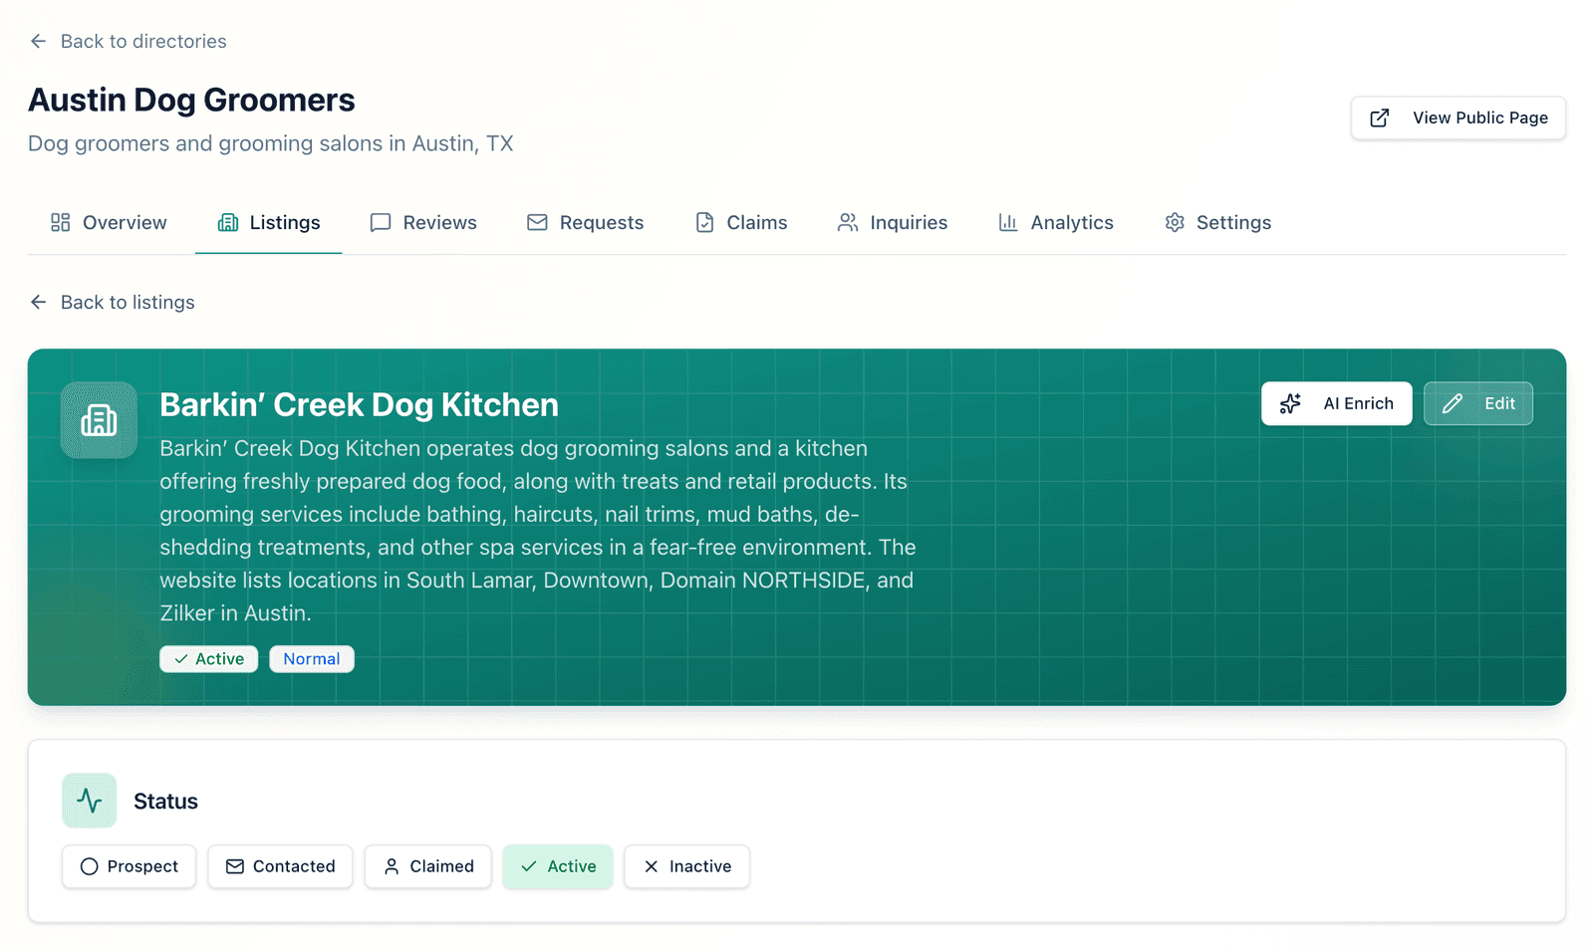
Task: Click the large building icon on listing banner
Action: [99, 420]
